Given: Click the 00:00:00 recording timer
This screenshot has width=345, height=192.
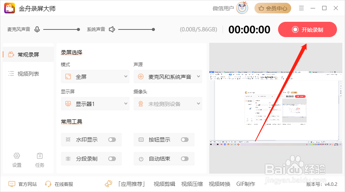Looking at the screenshot, I should coord(249,29).
